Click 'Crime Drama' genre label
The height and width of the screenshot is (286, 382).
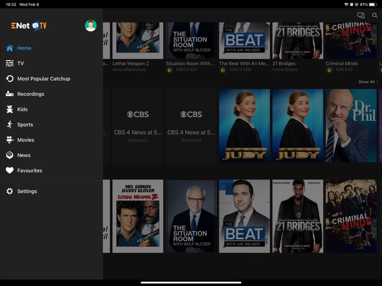285,69
